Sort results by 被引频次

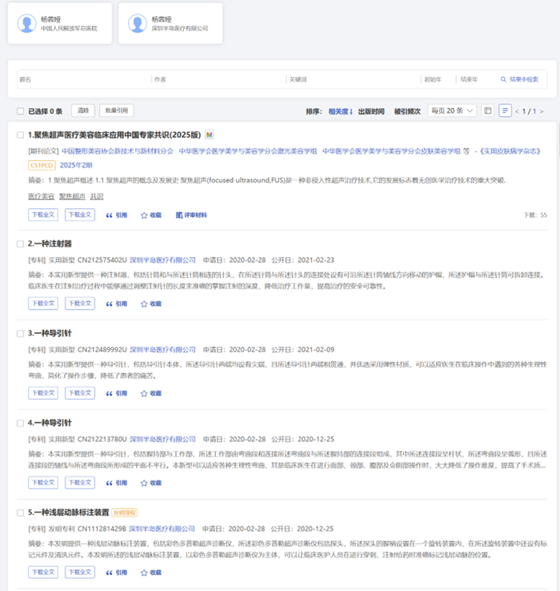(407, 111)
